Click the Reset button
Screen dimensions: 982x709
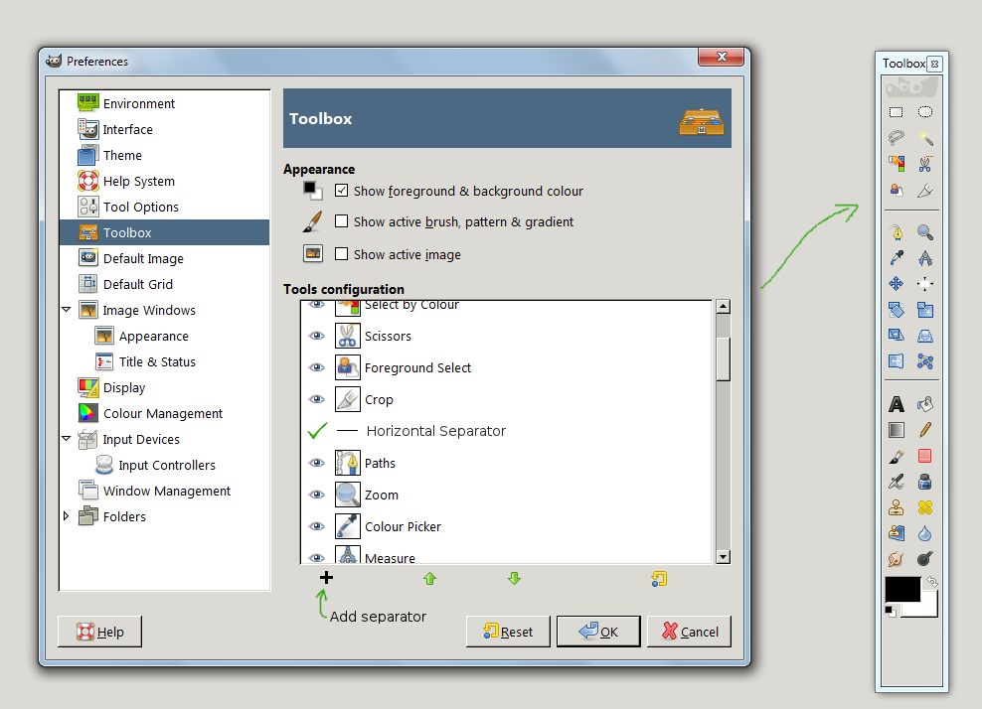tap(508, 631)
